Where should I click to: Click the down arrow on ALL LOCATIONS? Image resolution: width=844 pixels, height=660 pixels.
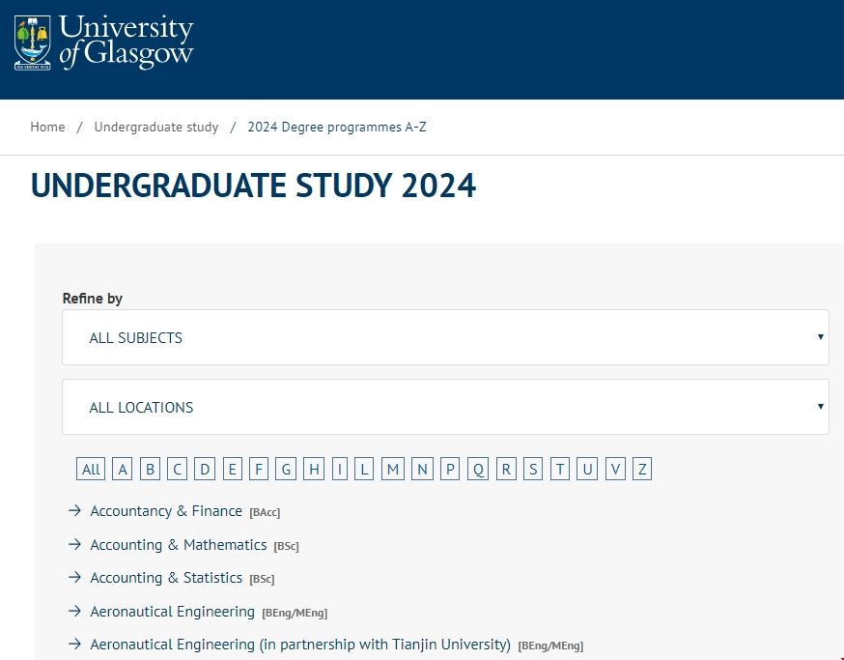coord(820,407)
